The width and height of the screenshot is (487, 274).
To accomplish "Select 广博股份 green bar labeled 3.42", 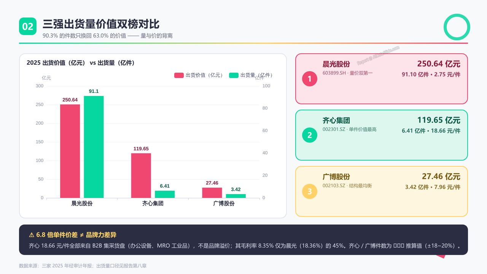I will tap(236, 196).
